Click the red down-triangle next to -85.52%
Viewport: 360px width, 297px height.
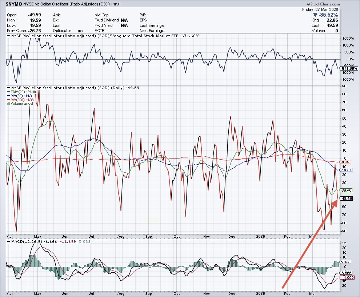315,15
